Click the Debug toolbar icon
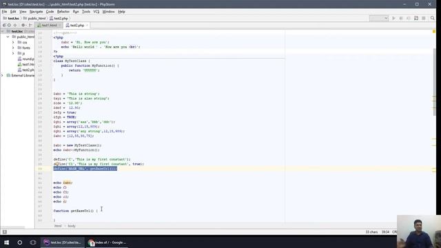441x248 pixels. tap(401, 19)
